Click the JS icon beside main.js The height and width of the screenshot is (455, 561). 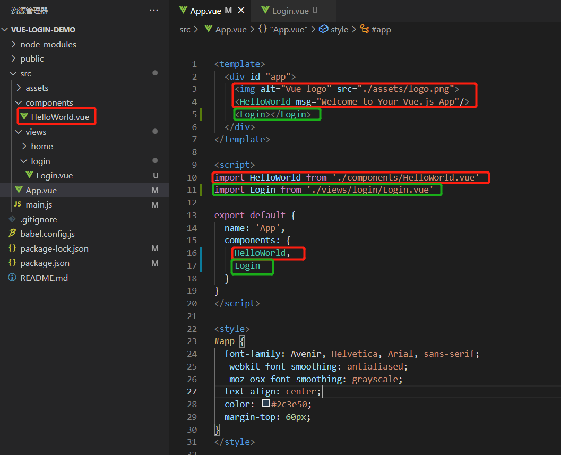tap(18, 204)
